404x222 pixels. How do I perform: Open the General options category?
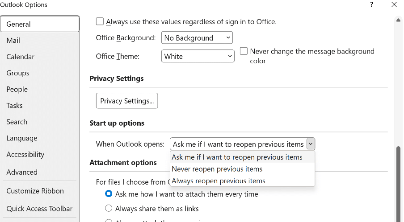[x=40, y=24]
